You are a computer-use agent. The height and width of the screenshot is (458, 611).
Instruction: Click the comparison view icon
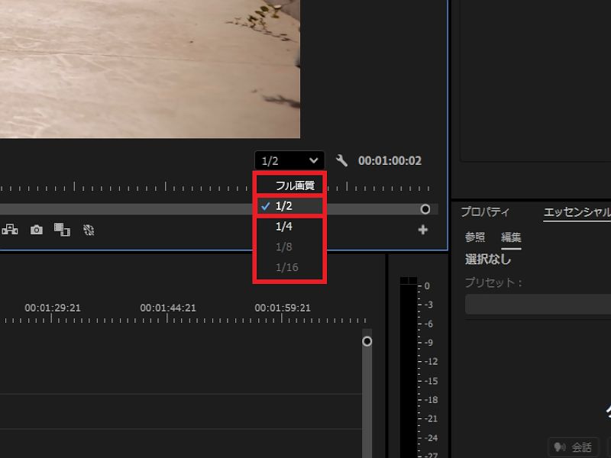click(x=62, y=230)
